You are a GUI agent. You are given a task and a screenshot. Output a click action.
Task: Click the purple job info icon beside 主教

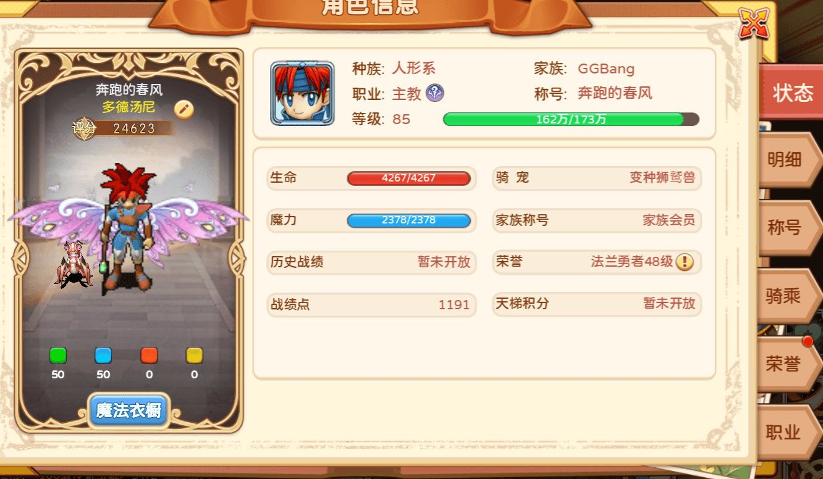click(x=435, y=93)
